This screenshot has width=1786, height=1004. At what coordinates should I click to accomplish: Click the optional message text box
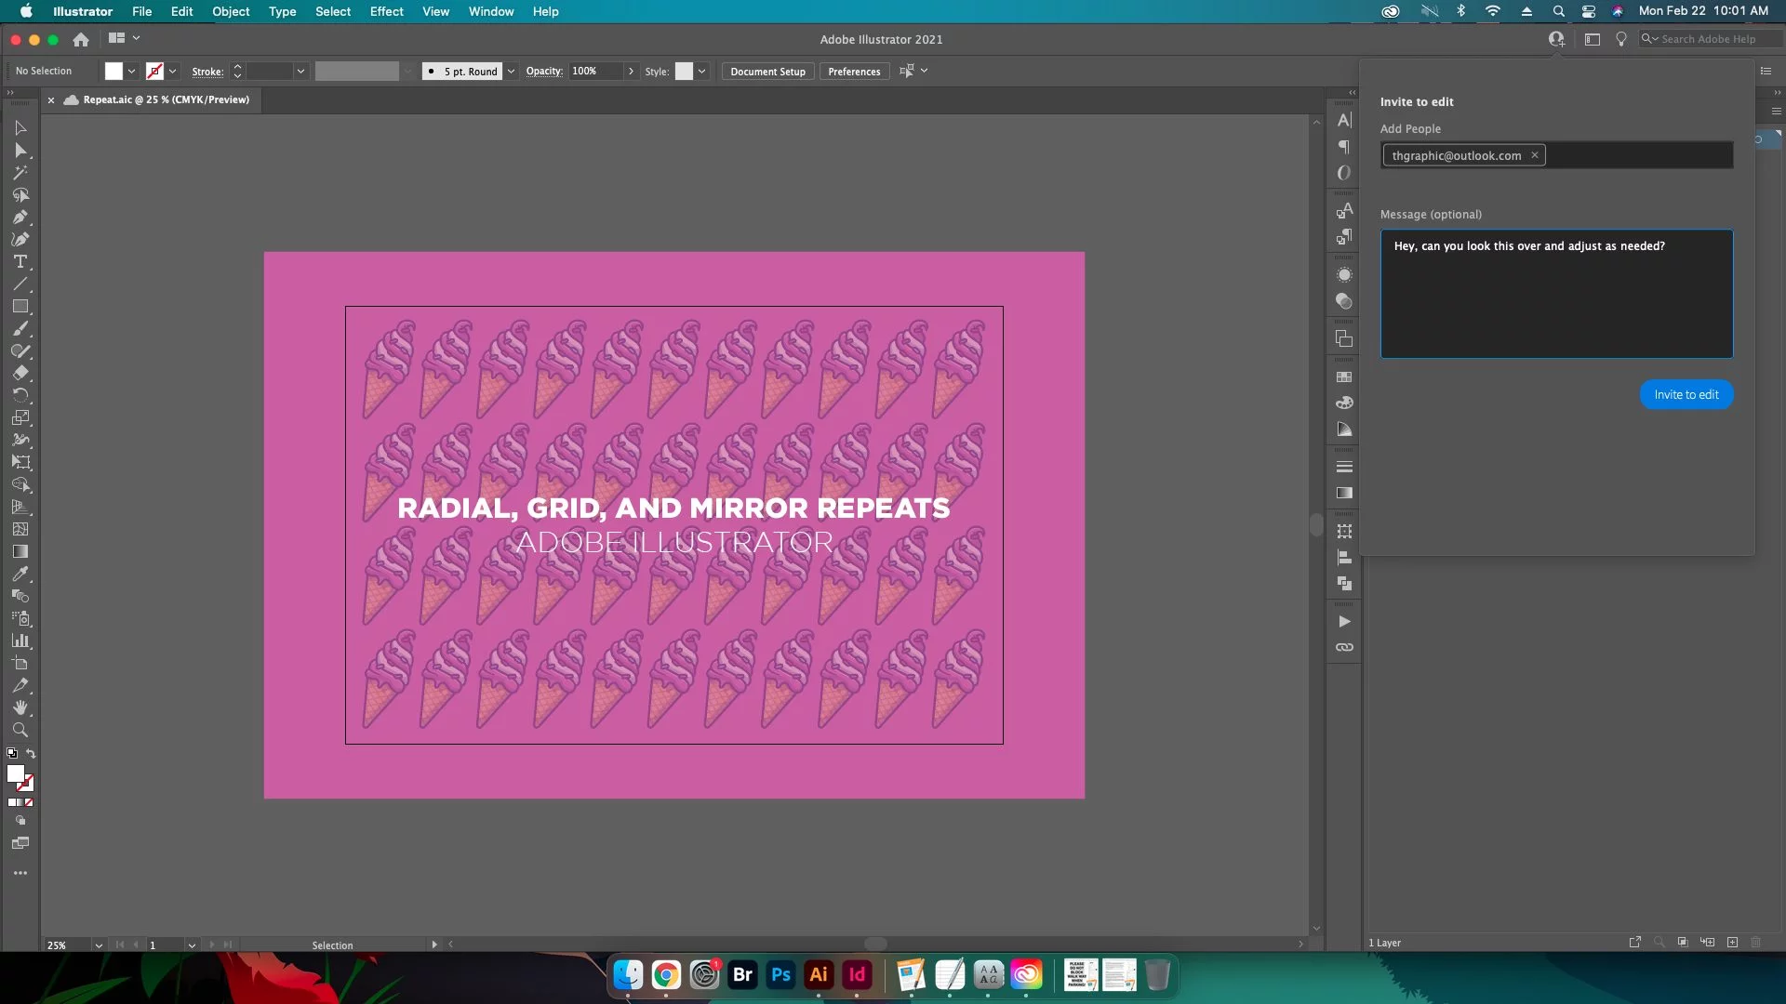point(1556,294)
